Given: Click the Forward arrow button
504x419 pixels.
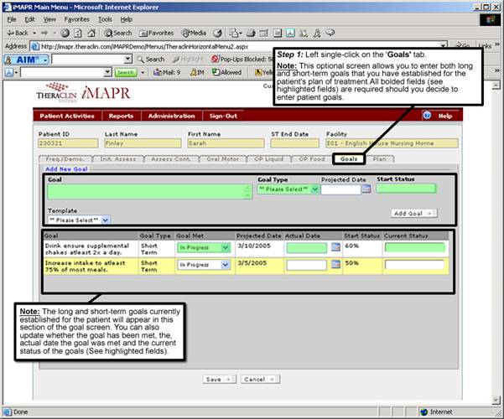Looking at the screenshot, I should pyautogui.click(x=44, y=33).
